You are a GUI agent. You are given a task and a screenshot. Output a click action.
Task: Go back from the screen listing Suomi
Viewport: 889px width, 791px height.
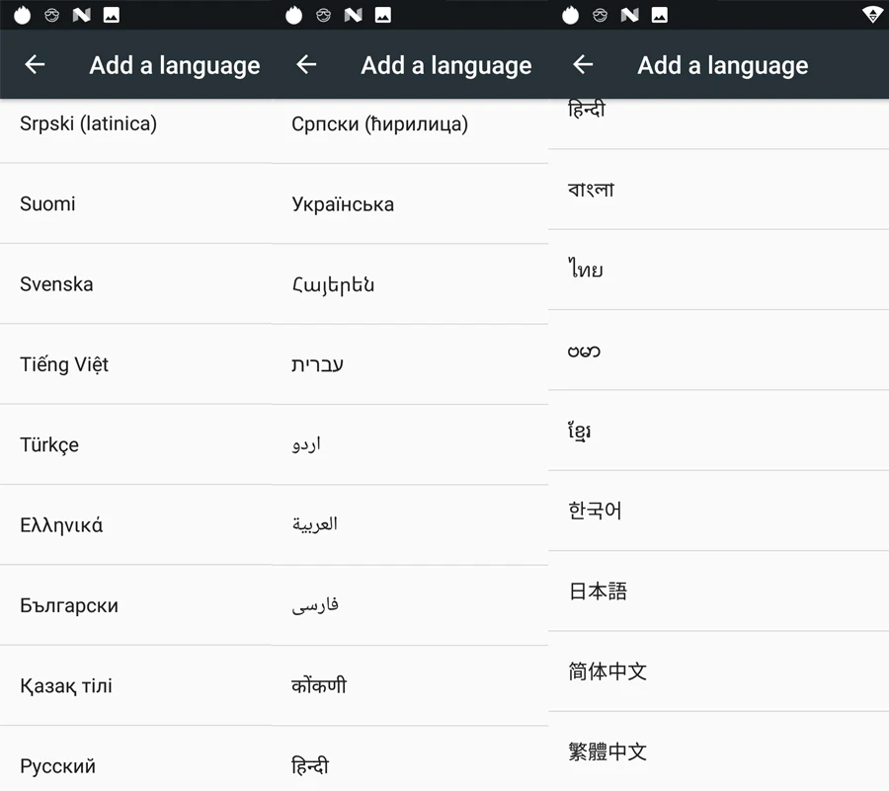point(35,64)
